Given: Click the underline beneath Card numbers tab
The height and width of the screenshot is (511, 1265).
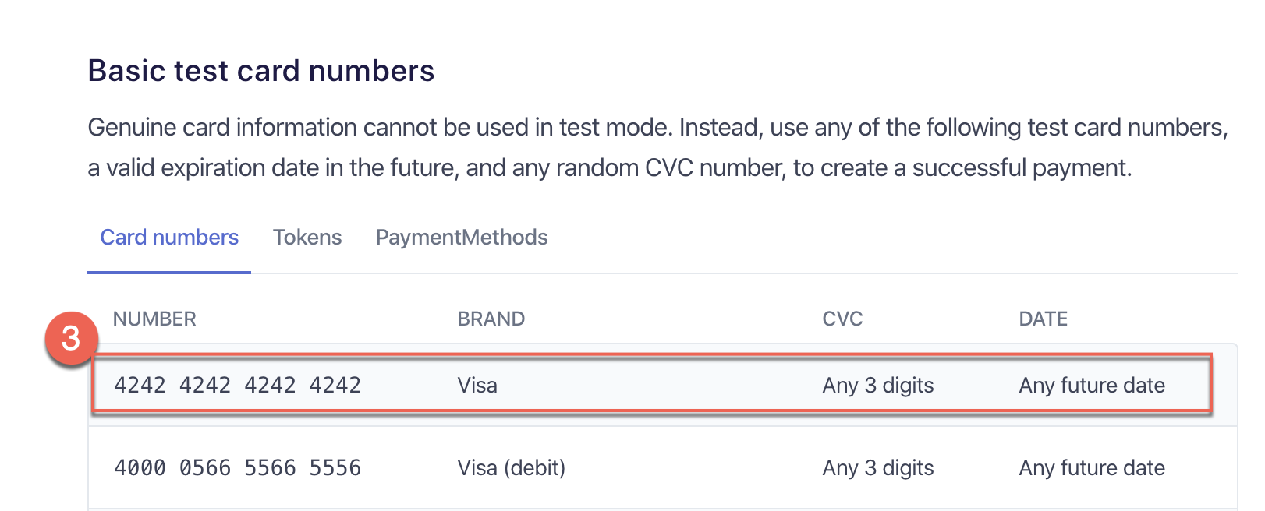Looking at the screenshot, I should [x=169, y=273].
